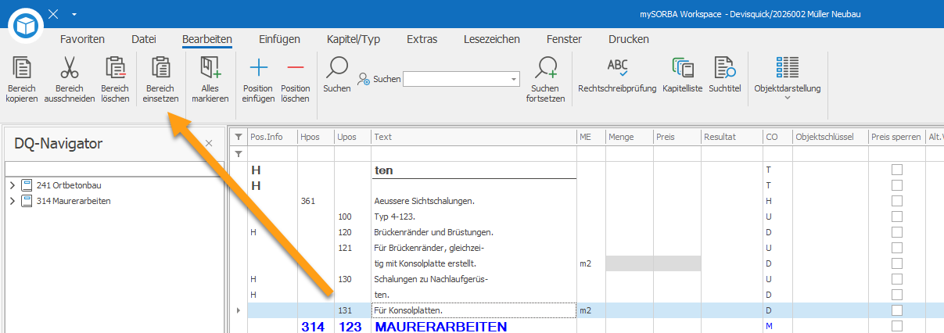Click the Hpos column header
This screenshot has width=944, height=333.
coord(316,137)
